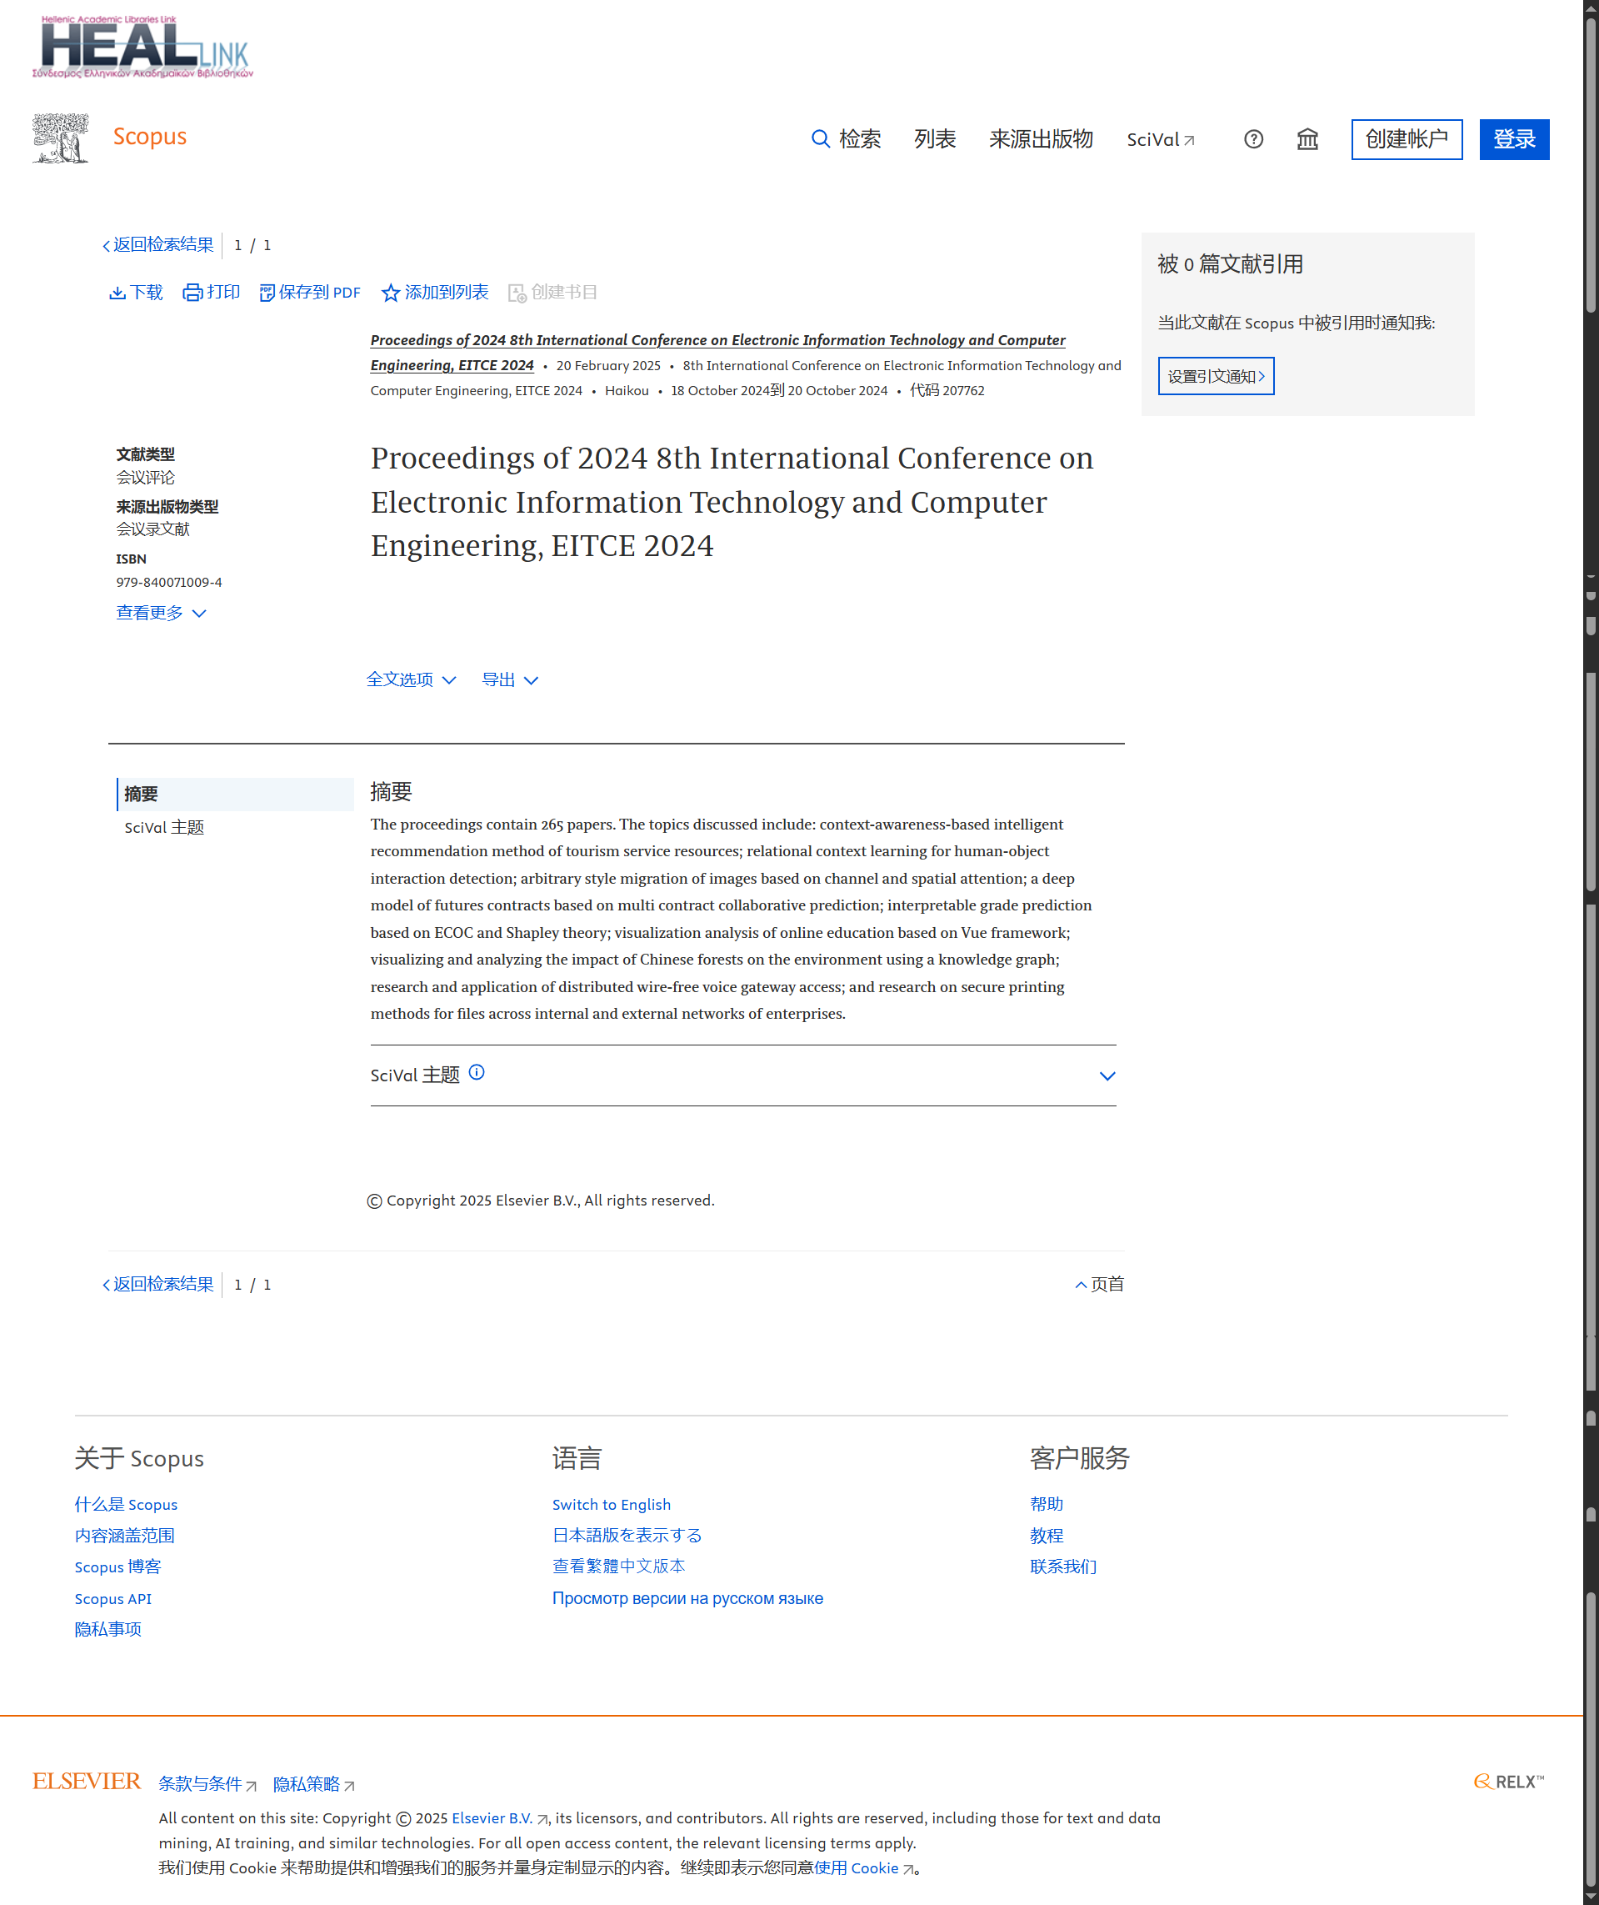Click the Switch to English link
The width and height of the screenshot is (1599, 1905).
(x=611, y=1504)
